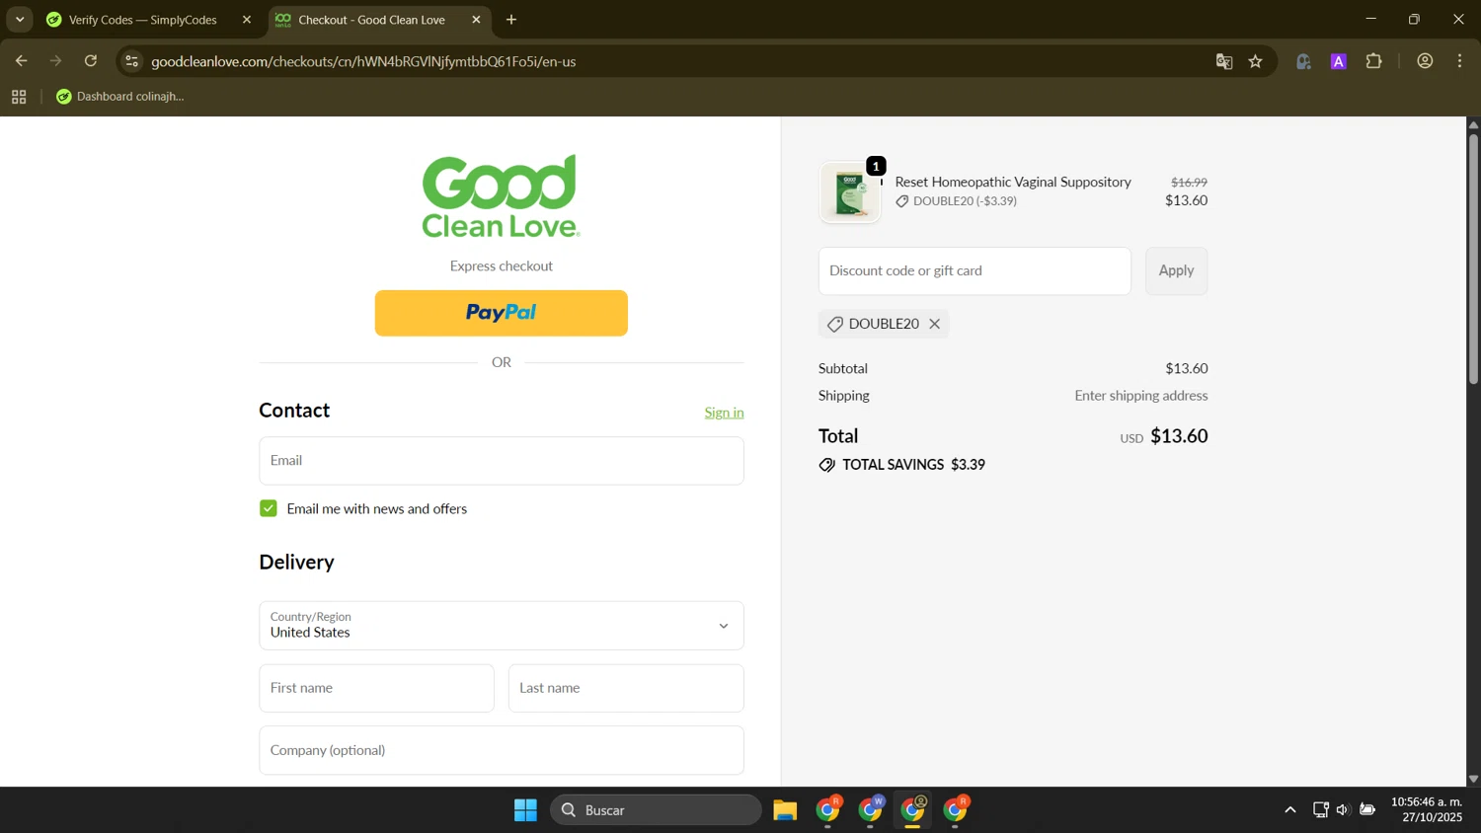
Task: Open the first Chrome taskbar icon
Action: (x=828, y=809)
